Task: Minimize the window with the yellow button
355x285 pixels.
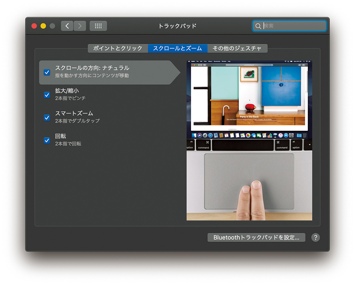Action: click(43, 26)
